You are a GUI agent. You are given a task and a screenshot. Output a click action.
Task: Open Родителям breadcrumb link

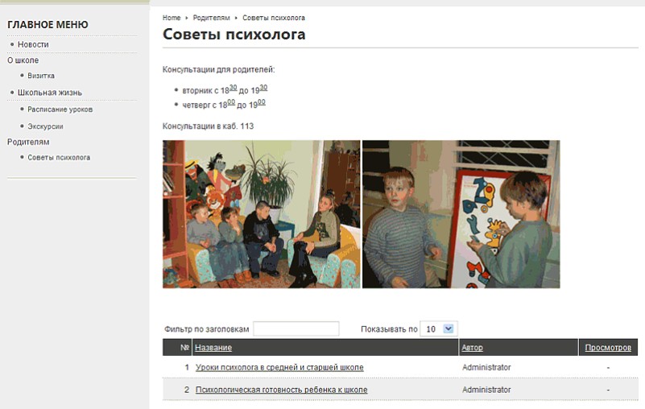[x=212, y=18]
